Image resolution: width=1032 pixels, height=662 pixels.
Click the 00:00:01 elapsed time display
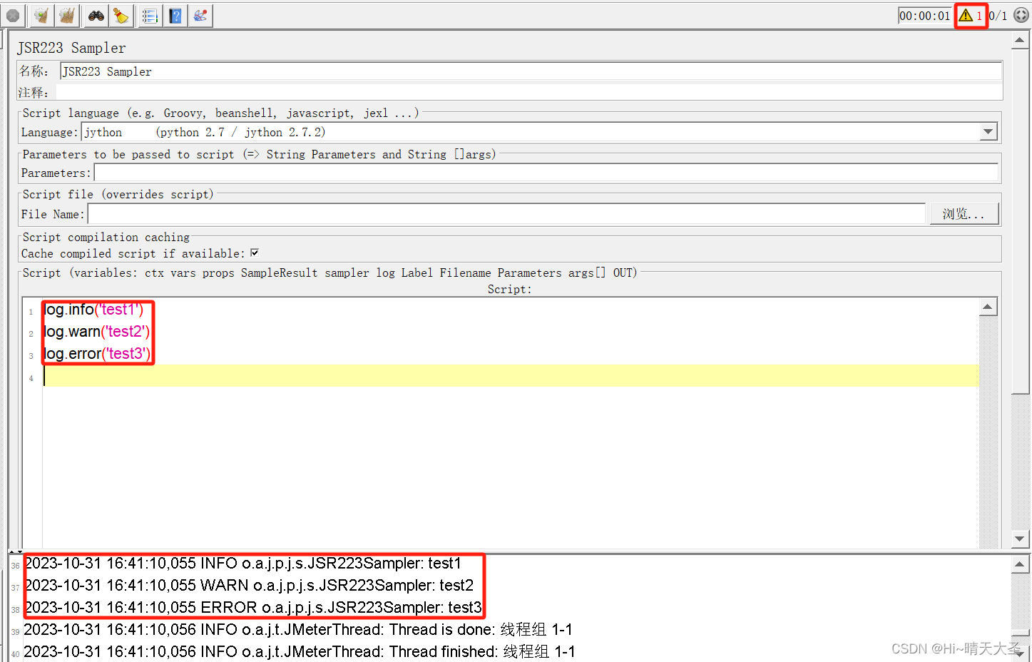pyautogui.click(x=924, y=15)
